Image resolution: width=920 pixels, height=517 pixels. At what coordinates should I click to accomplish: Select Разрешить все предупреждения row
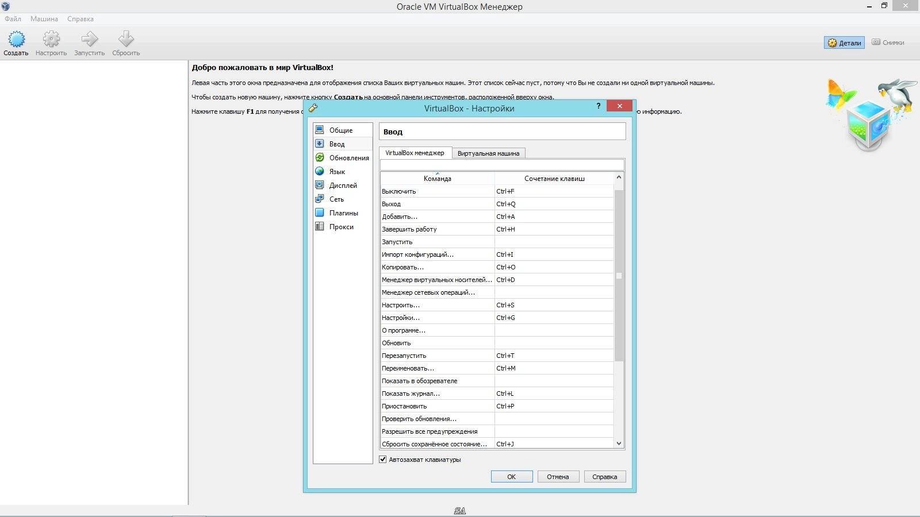pos(497,431)
